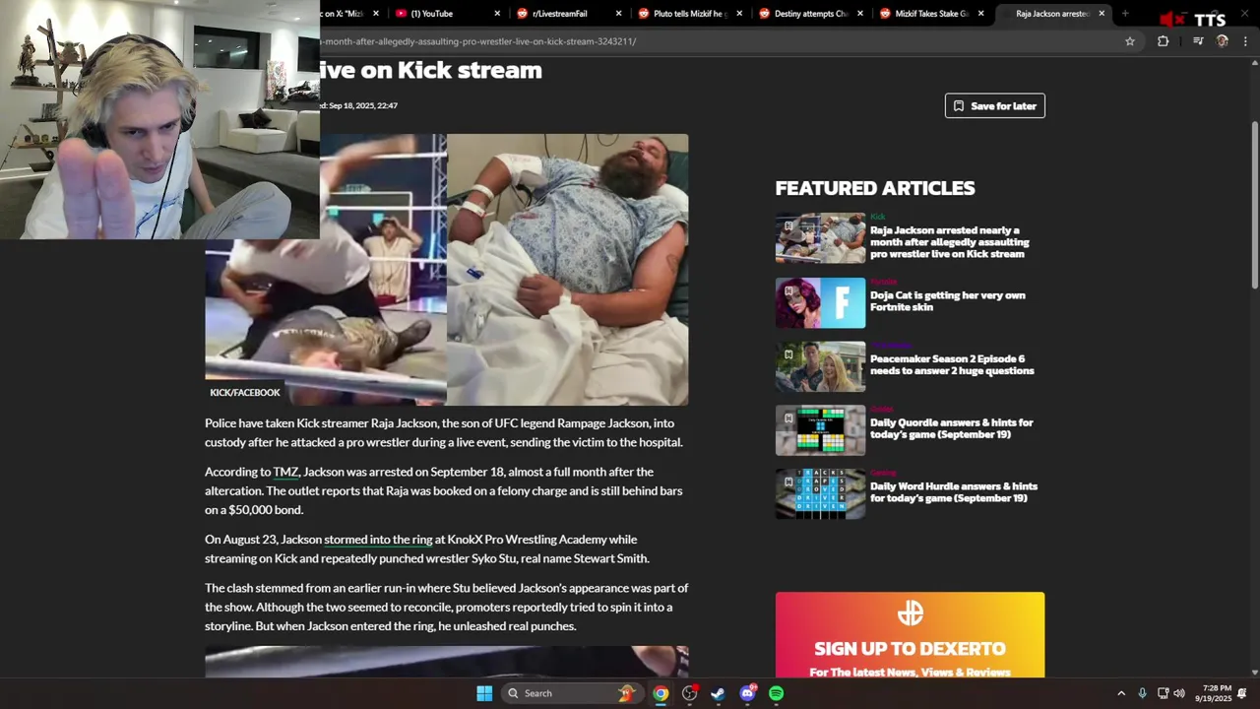This screenshot has width=1260, height=709.
Task: Click the taskbar Search box
Action: point(570,693)
